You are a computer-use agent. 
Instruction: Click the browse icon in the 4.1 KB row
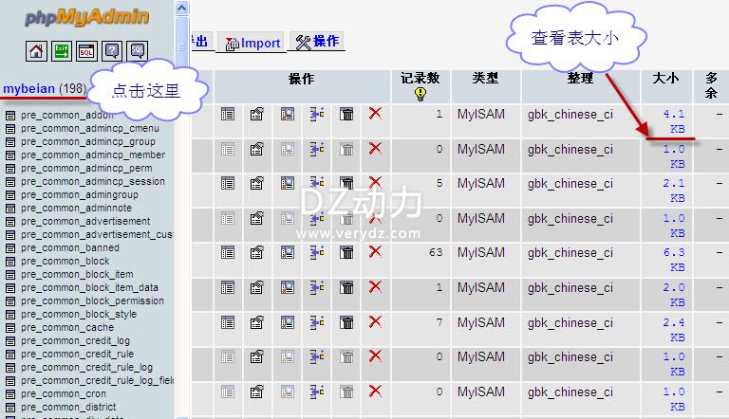tap(228, 114)
